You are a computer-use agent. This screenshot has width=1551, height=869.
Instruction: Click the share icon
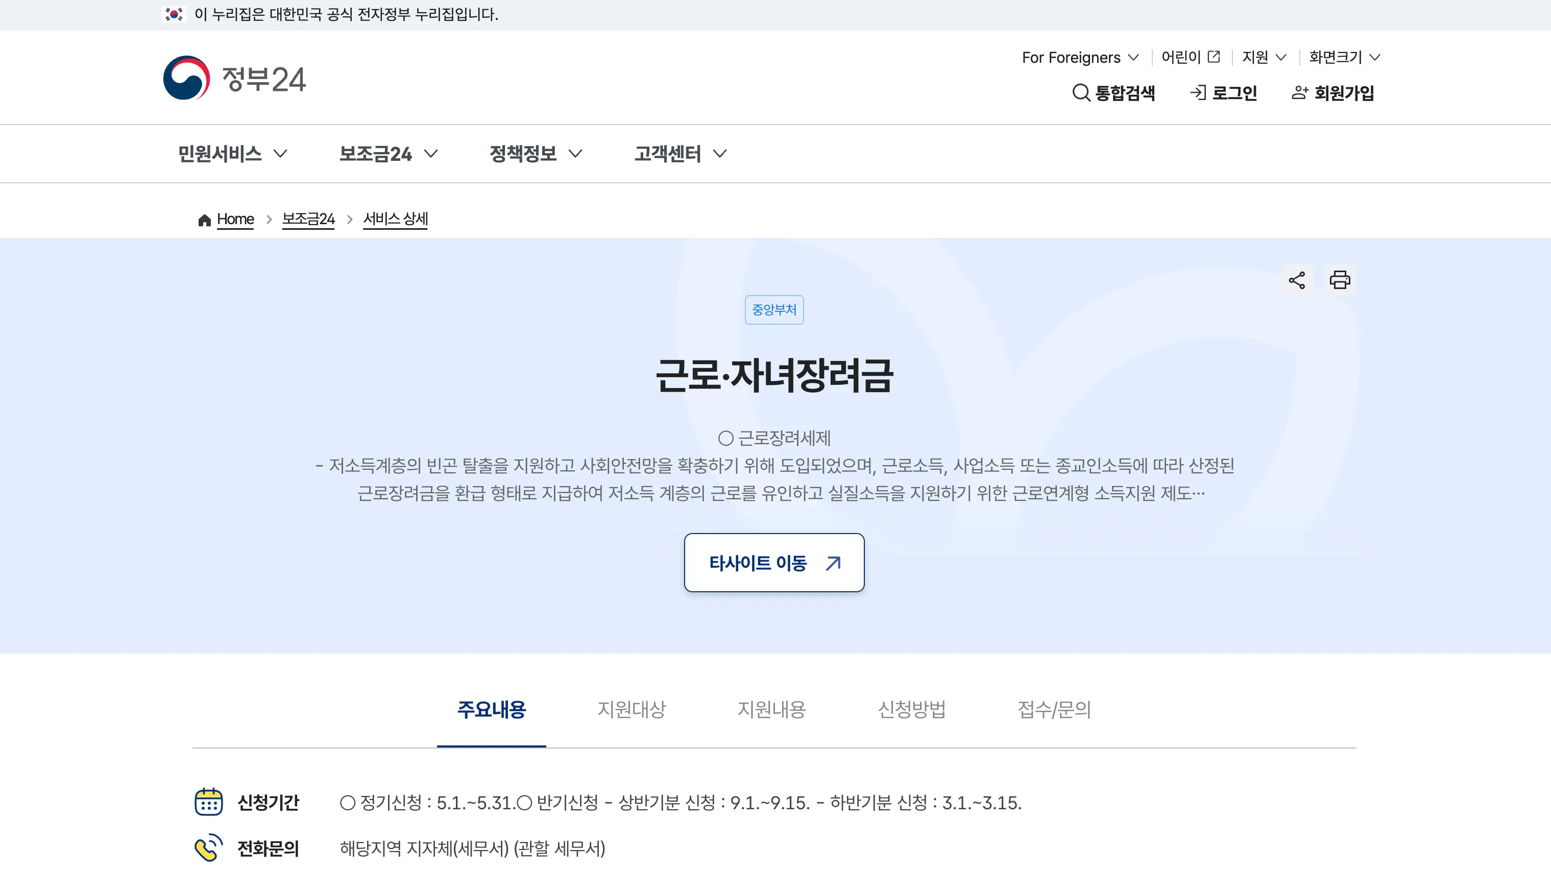point(1296,280)
